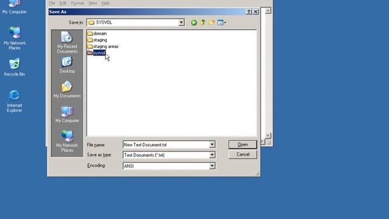Click the Open button

(x=243, y=145)
